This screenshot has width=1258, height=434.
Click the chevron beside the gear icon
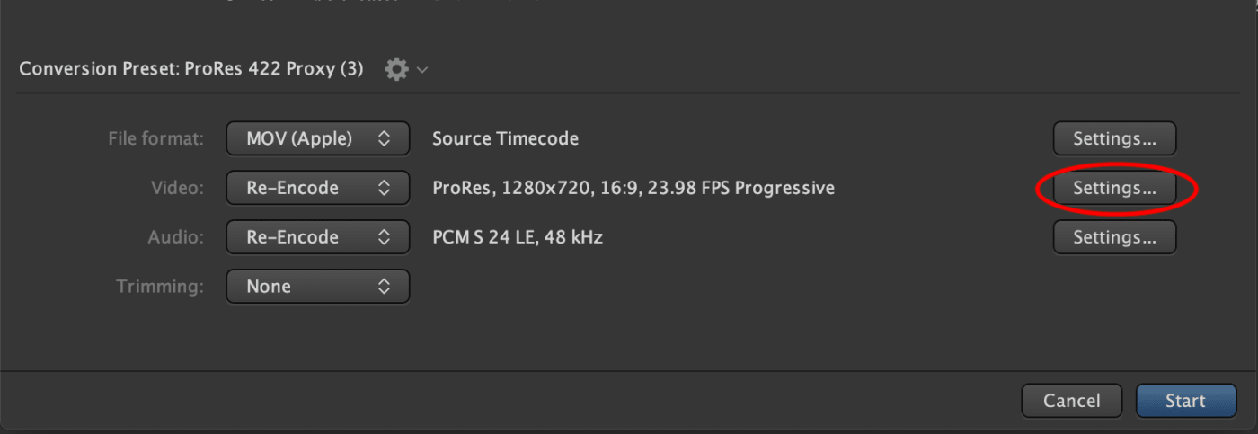pos(422,70)
